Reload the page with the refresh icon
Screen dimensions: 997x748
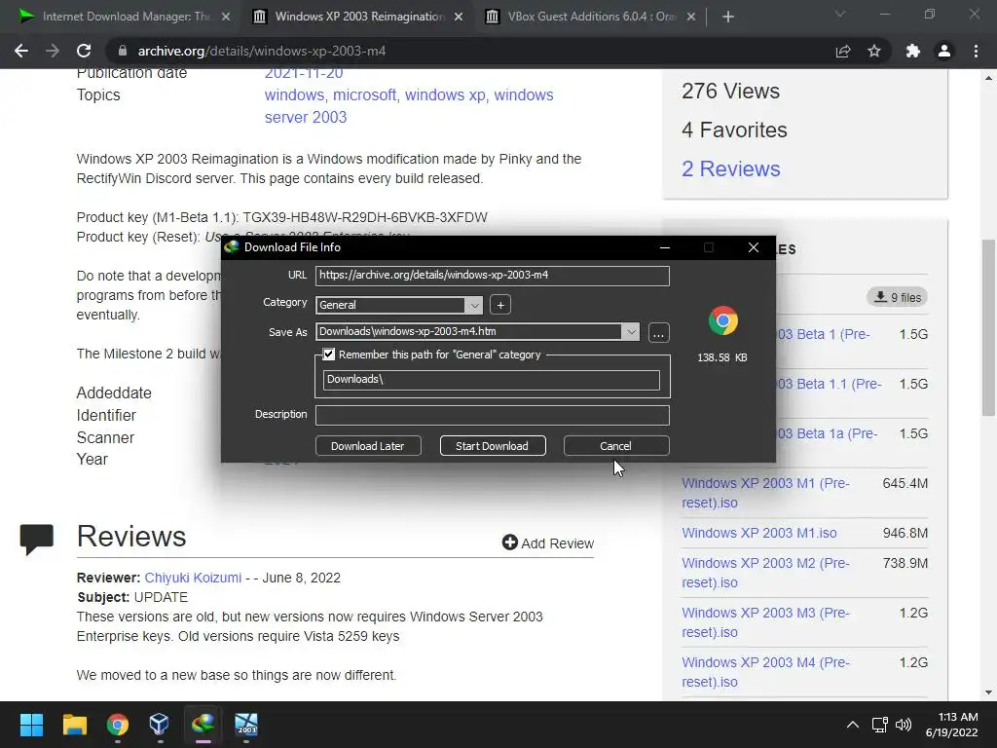point(84,51)
